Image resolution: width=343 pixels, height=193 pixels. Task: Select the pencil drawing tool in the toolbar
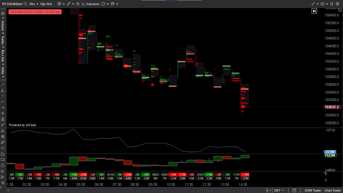[69, 4]
